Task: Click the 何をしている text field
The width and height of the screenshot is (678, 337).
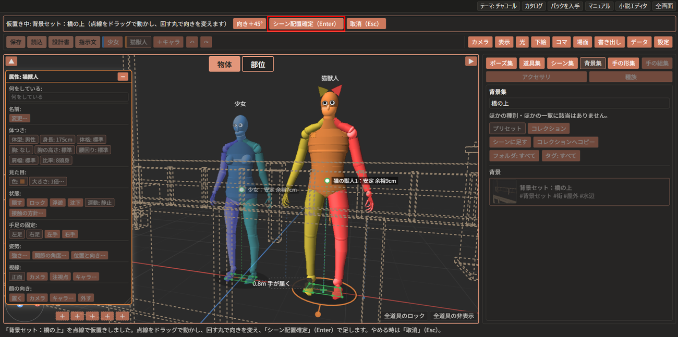Action: [68, 97]
